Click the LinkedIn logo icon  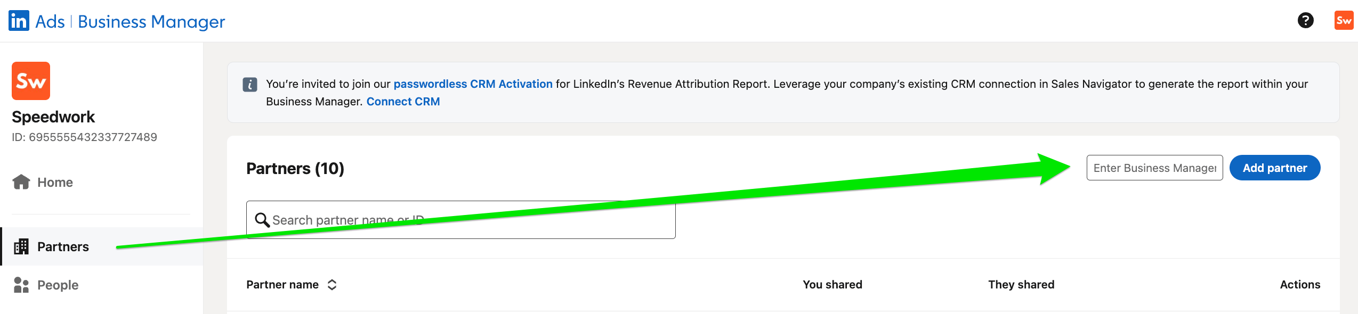pos(19,21)
